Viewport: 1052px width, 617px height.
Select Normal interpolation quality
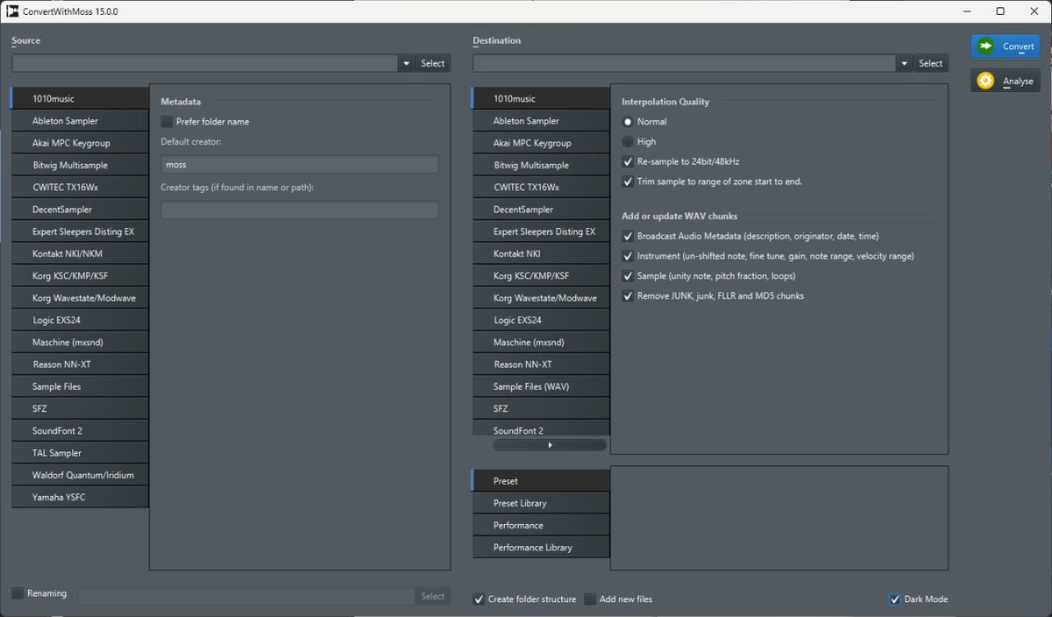pyautogui.click(x=628, y=122)
